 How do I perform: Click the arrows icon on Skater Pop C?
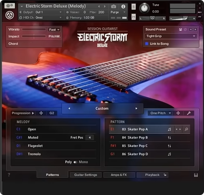(169, 146)
